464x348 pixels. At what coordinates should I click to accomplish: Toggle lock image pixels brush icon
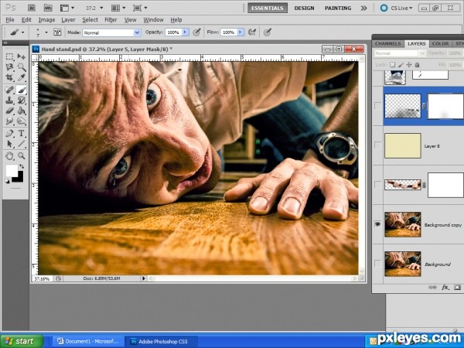coord(401,64)
